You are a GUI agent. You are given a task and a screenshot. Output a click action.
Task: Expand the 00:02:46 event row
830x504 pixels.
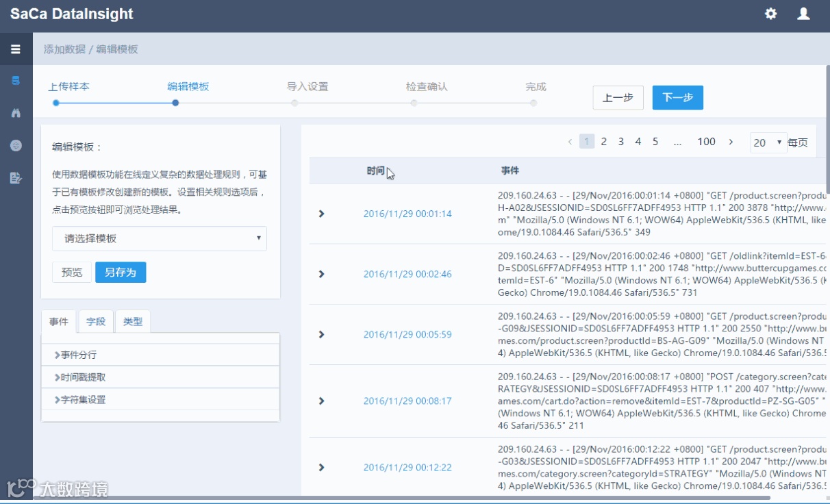coord(321,274)
